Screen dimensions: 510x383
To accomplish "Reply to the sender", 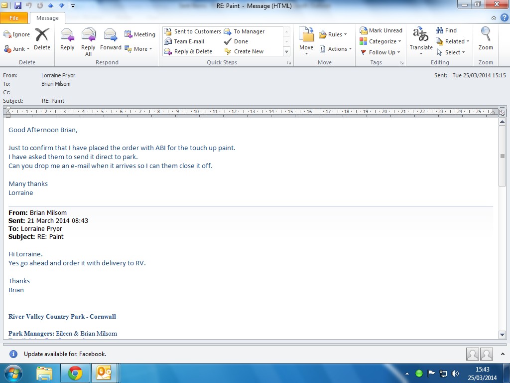I will 67,39.
